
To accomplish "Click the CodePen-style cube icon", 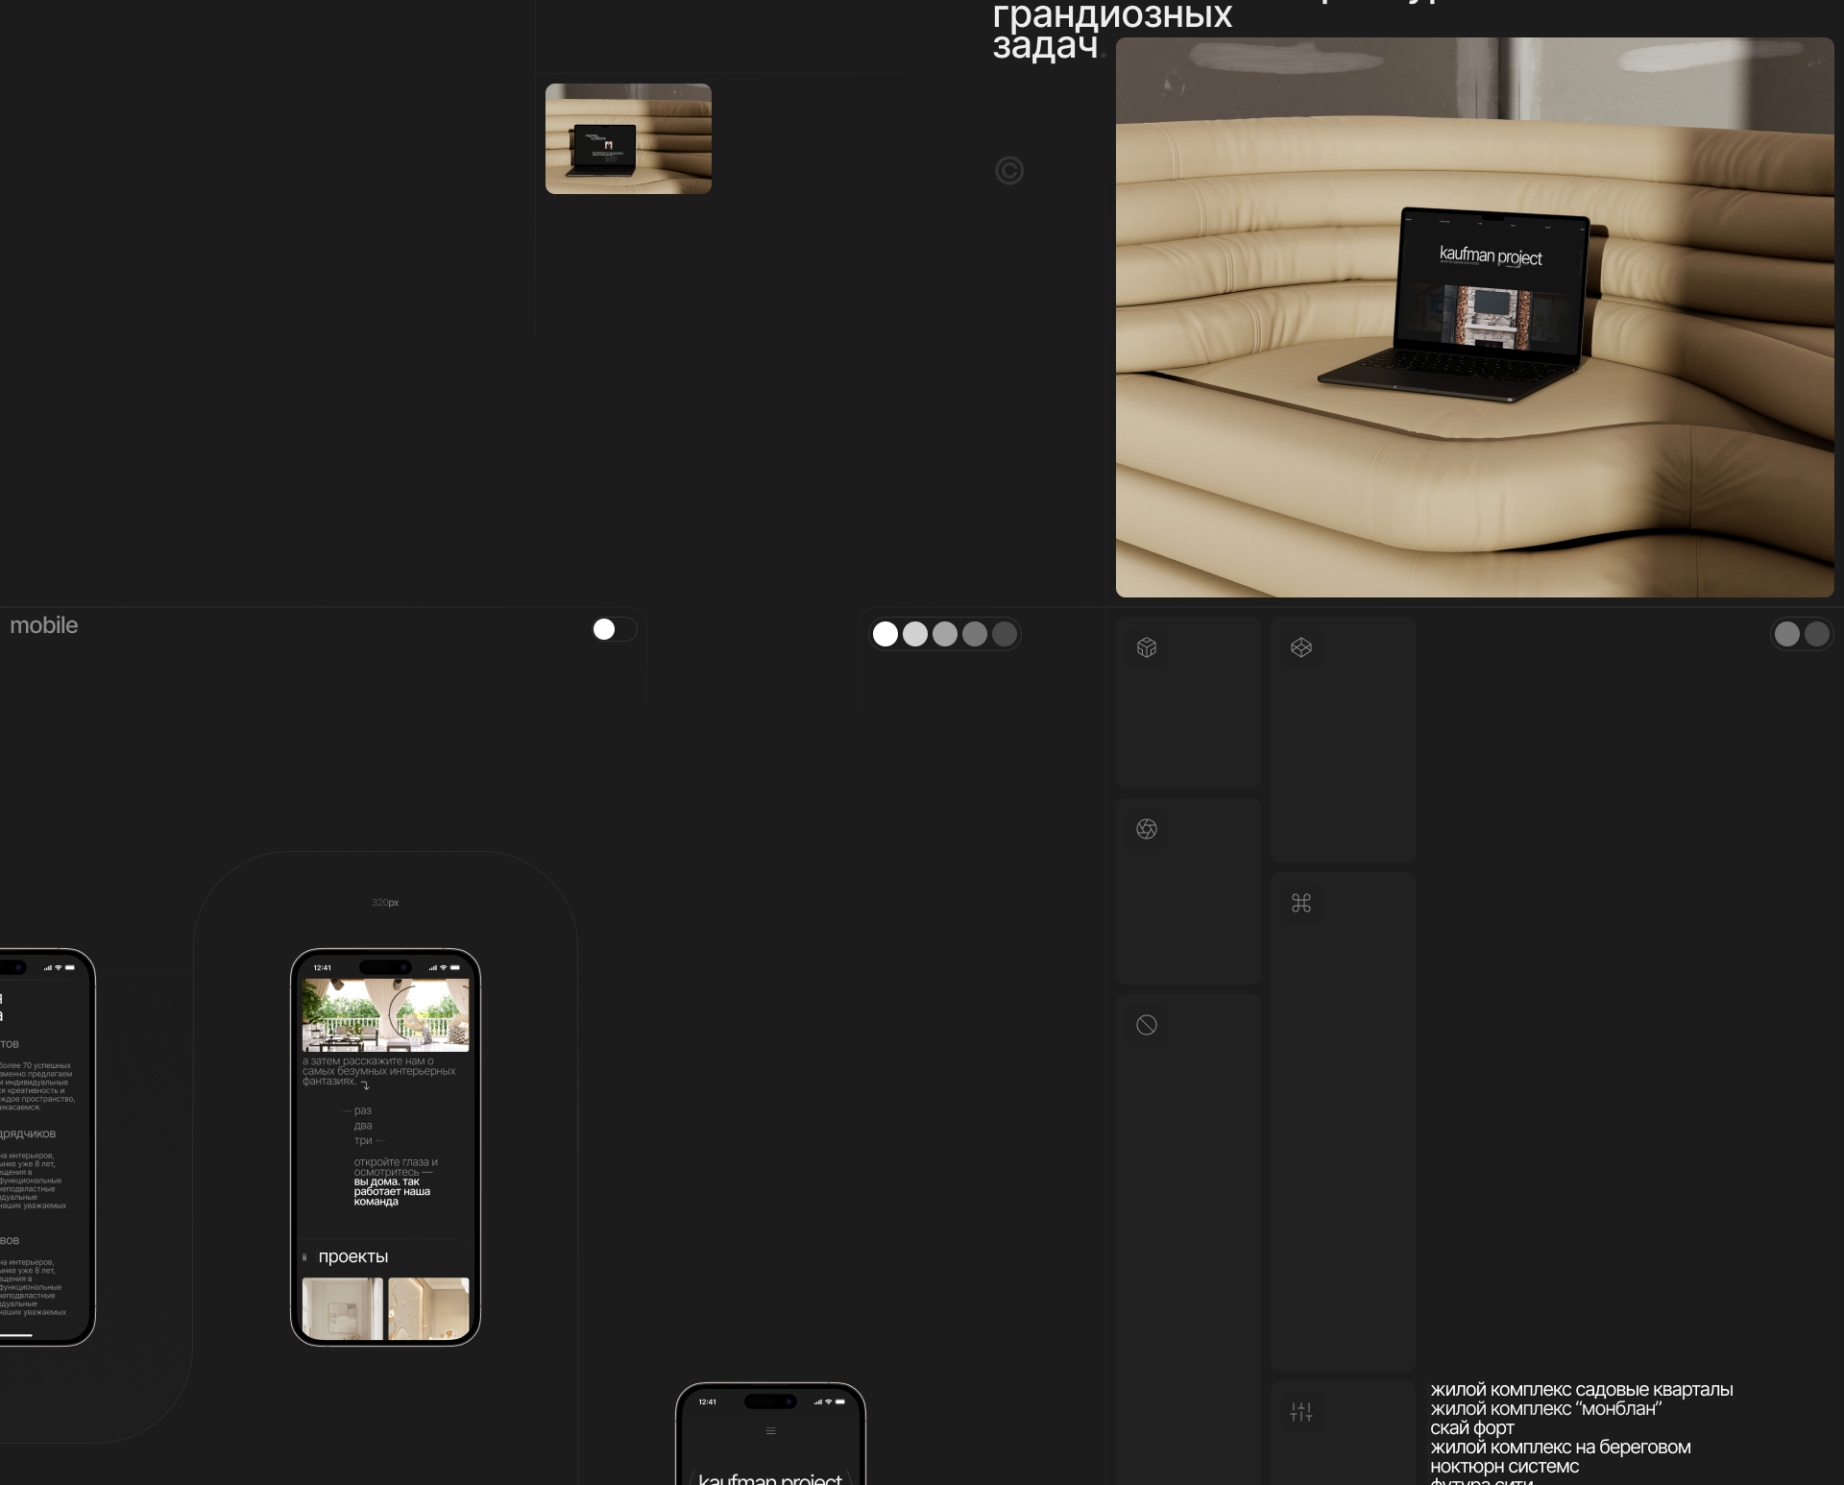I will 1301,647.
